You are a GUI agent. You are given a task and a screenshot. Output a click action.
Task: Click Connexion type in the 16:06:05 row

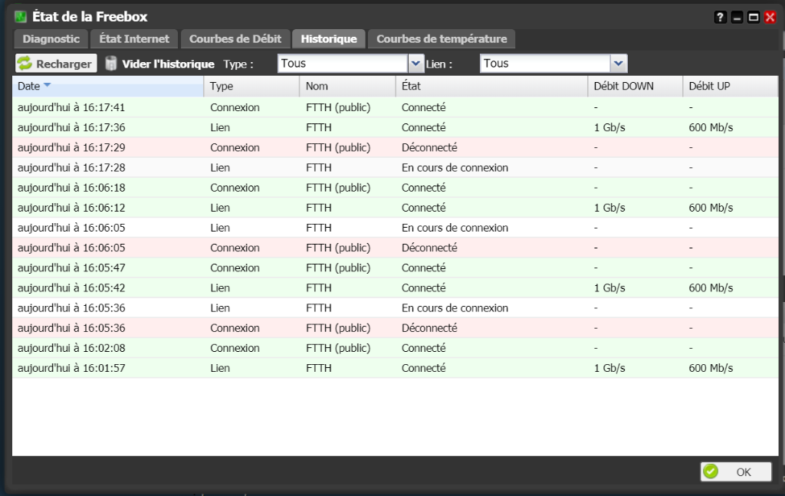(235, 248)
